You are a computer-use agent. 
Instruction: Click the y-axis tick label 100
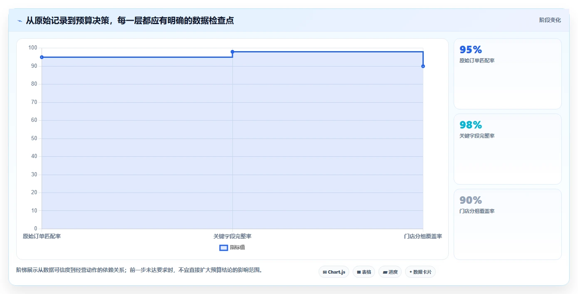tap(33, 48)
